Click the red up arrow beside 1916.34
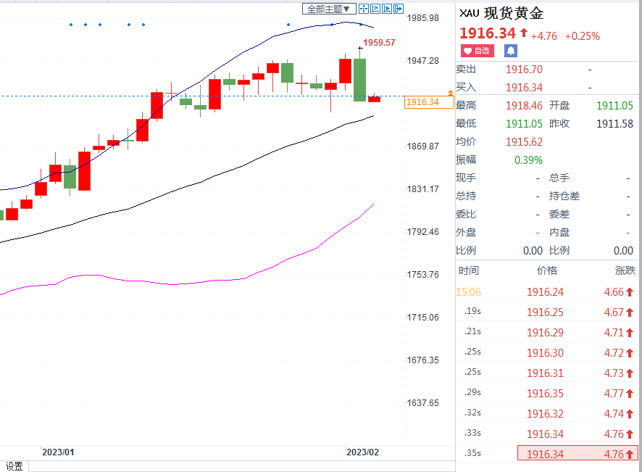This screenshot has width=642, height=472. (524, 33)
